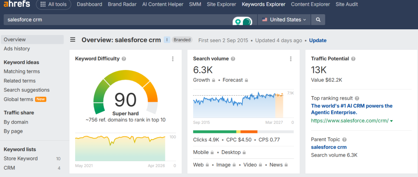Viewport: 418px width, 177px height.
Task: Click the Parent Topic help icon
Action: coord(344,140)
